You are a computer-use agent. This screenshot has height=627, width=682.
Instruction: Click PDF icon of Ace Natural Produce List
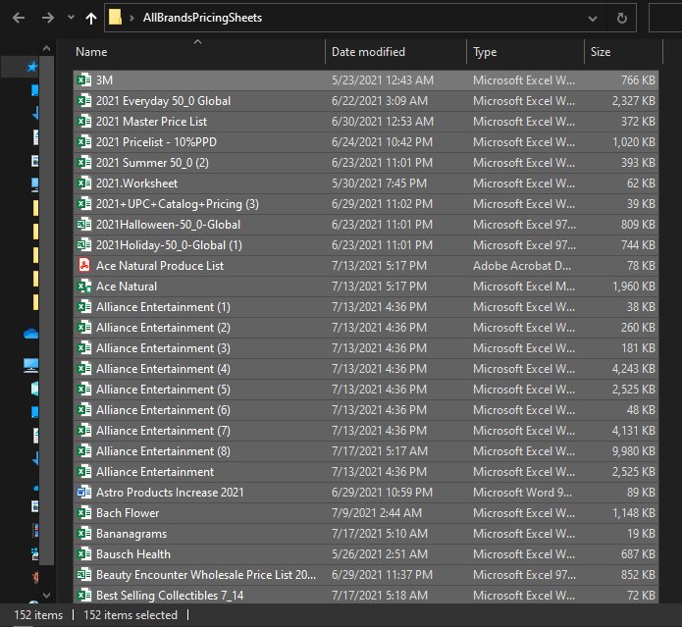[x=84, y=265]
